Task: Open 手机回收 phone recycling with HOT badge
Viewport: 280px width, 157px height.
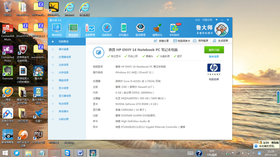Action: point(175,30)
